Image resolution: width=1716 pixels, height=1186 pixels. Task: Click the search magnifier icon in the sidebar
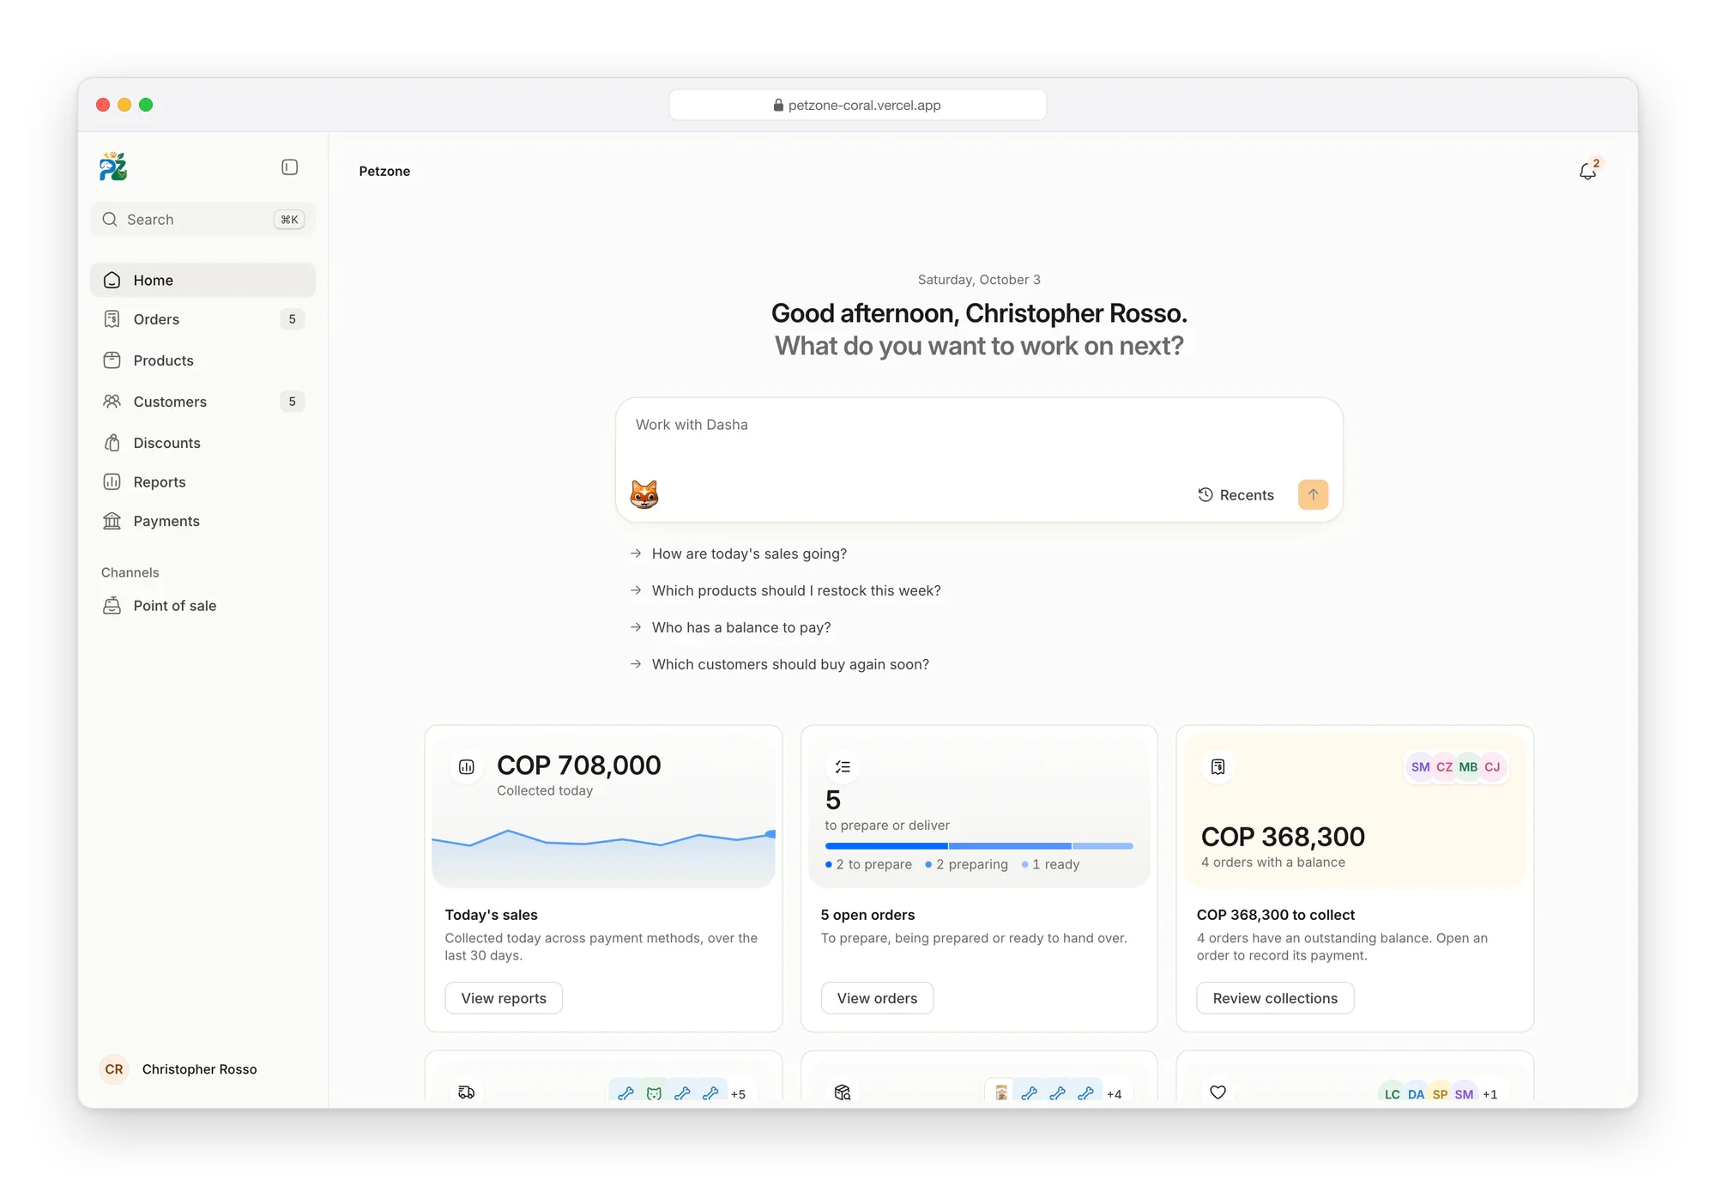coord(110,219)
